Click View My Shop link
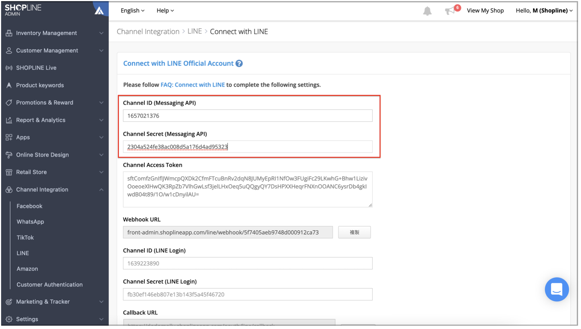Screen dimensions: 581x329 485,11
